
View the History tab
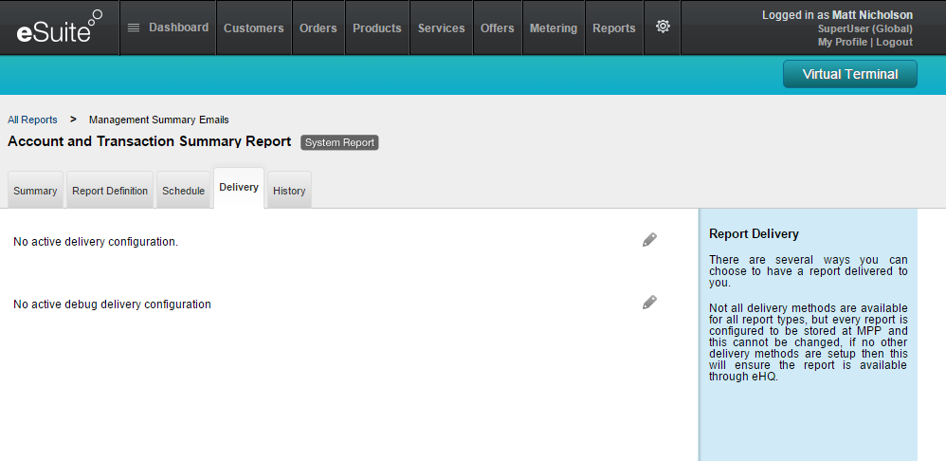tap(289, 191)
